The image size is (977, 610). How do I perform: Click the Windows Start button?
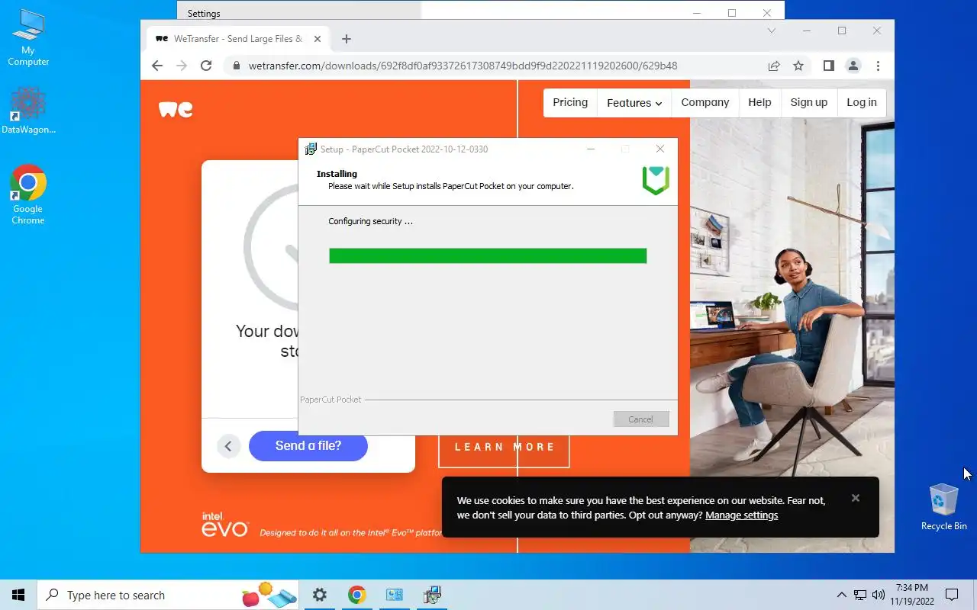[18, 595]
